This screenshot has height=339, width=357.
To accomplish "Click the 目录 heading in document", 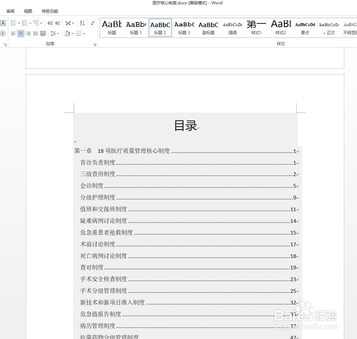I will (x=186, y=125).
